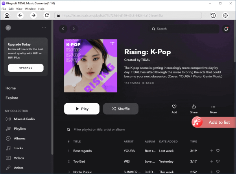Add Not In Public track with plus
This screenshot has width=236, height=174.
212,172
